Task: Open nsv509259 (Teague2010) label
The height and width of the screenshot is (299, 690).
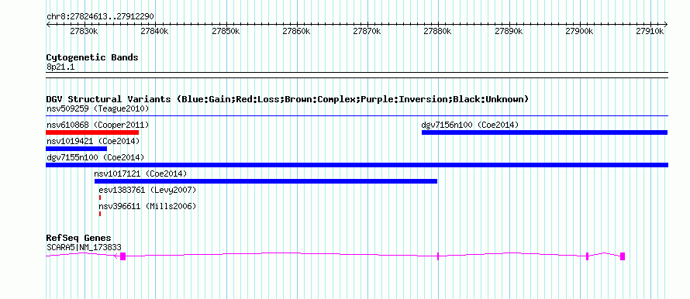Action: (x=98, y=108)
